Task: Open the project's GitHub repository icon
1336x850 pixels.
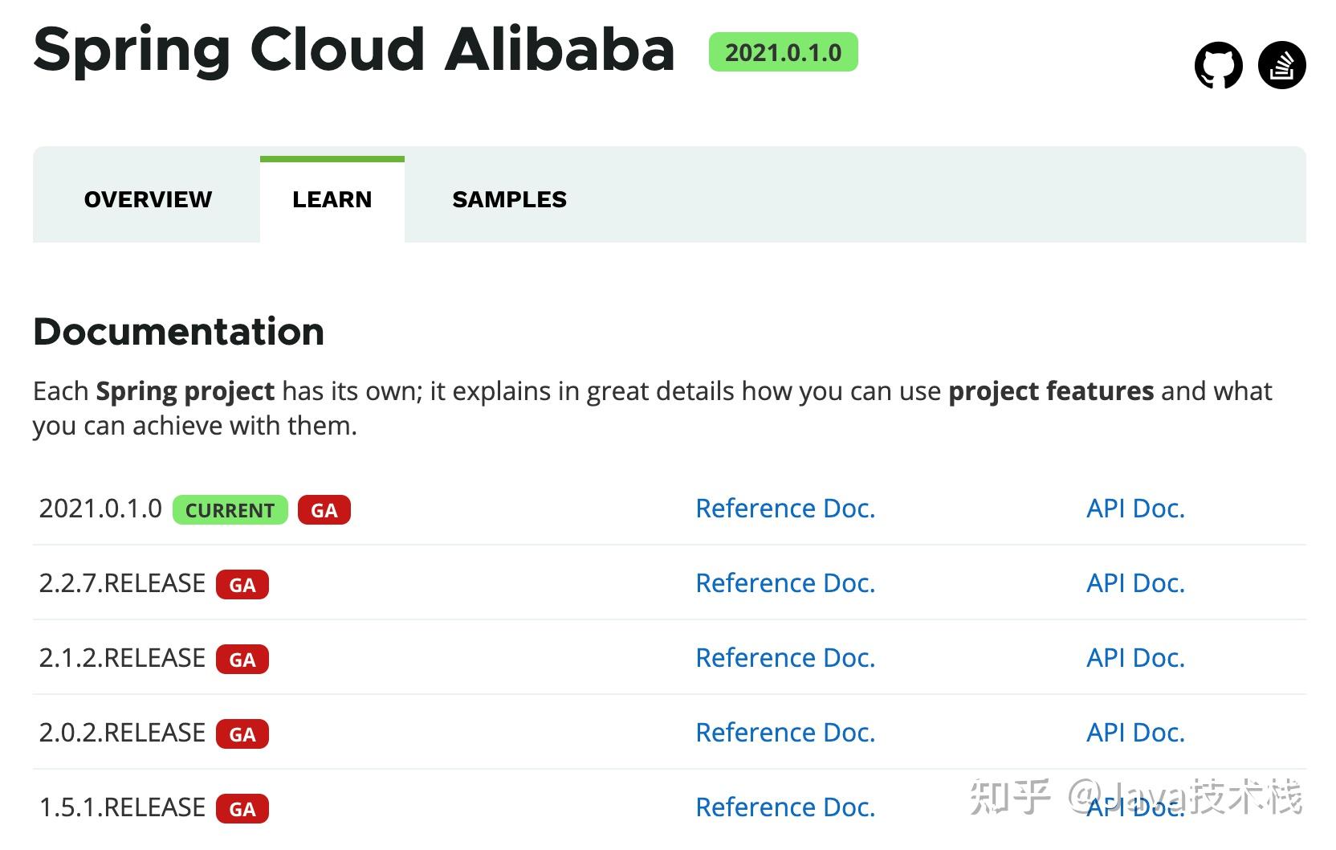Action: pos(1220,64)
